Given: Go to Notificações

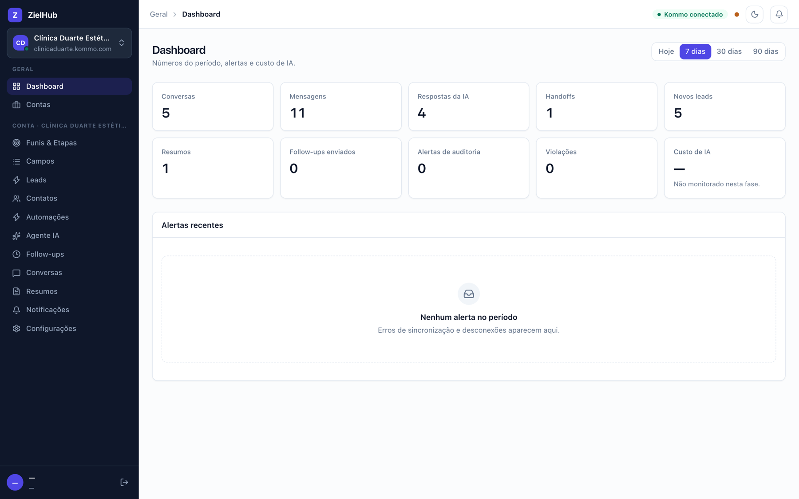Looking at the screenshot, I should point(69,310).
